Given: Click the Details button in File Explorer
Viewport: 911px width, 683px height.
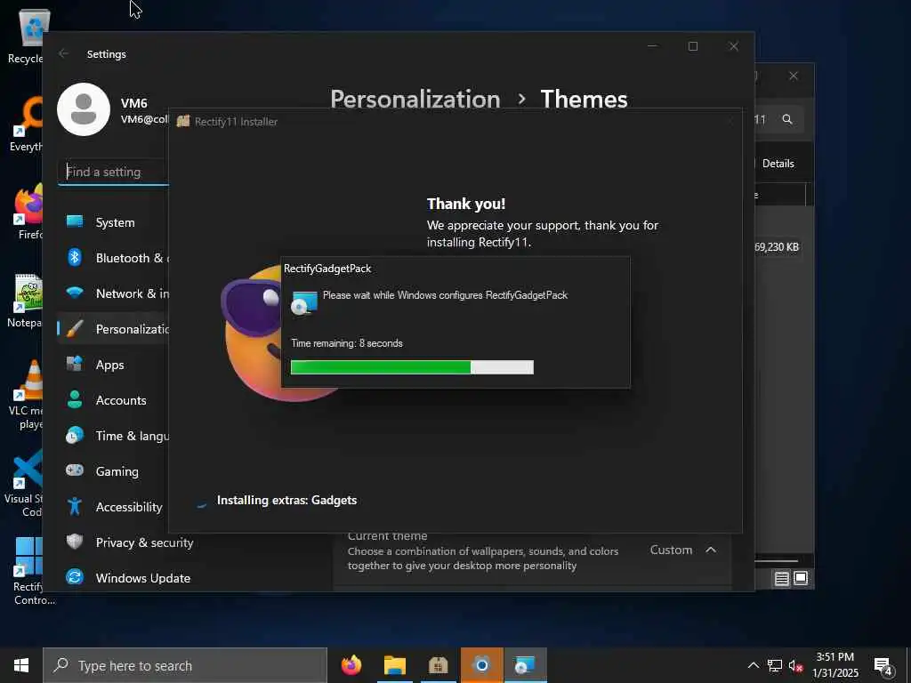Looking at the screenshot, I should tap(778, 164).
